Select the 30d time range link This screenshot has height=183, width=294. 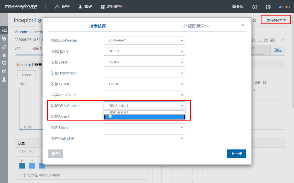[x=273, y=40]
